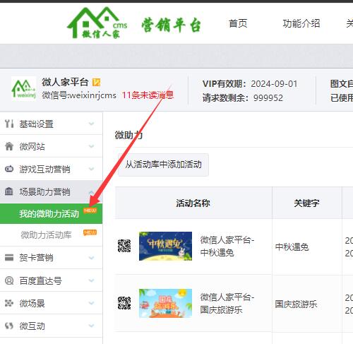This screenshot has width=353, height=344.
Task: Click the orange verified badge beside 微人家平台
Action: [96, 82]
